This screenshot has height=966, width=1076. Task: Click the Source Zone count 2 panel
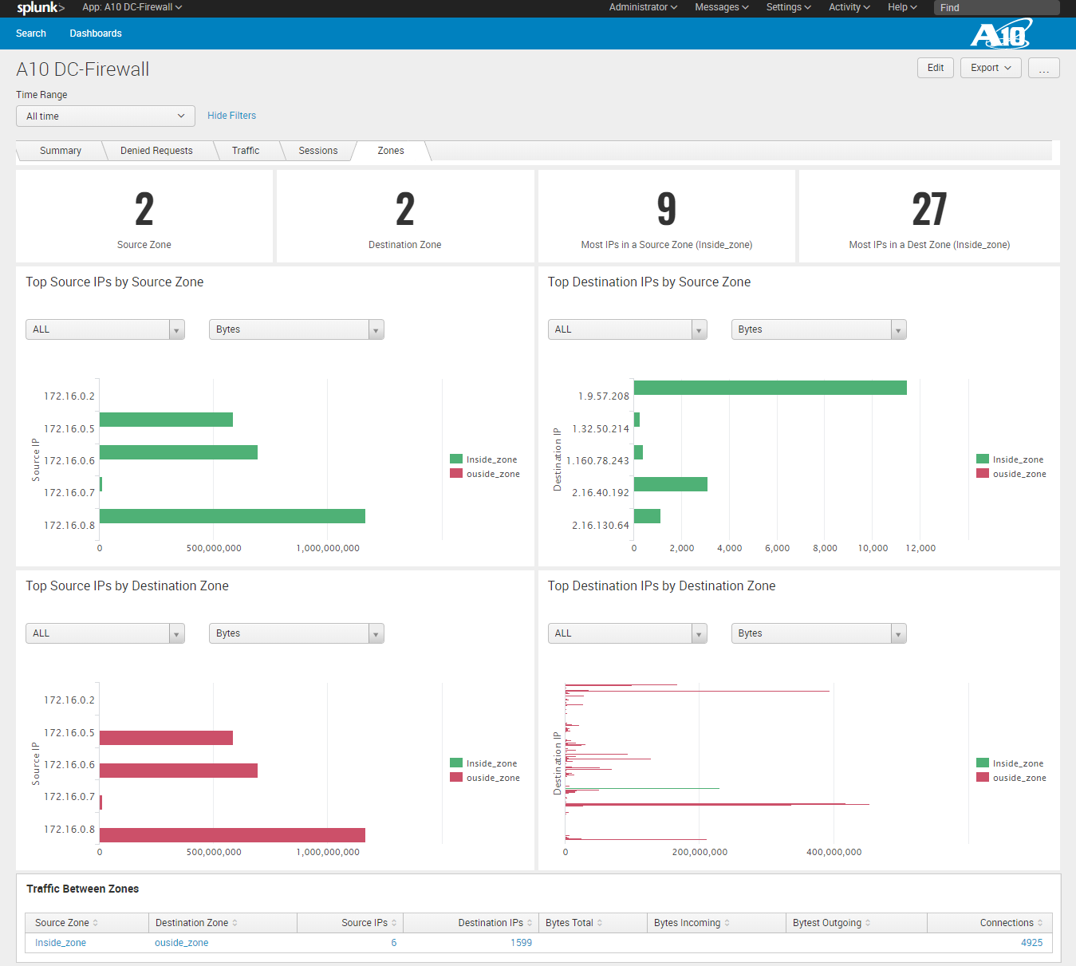[x=144, y=216]
